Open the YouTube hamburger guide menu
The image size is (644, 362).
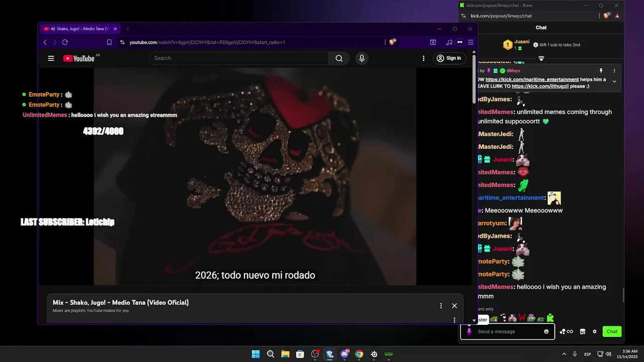[51, 58]
